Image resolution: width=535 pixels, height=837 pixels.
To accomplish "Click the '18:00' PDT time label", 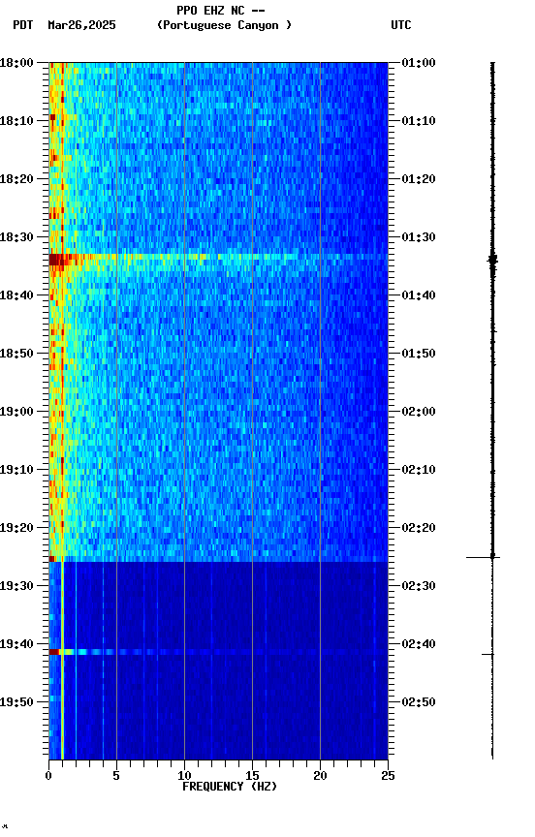I will 16,63.
